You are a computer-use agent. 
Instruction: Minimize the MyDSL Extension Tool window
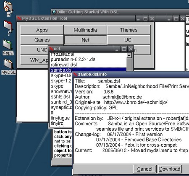(x=138, y=18)
